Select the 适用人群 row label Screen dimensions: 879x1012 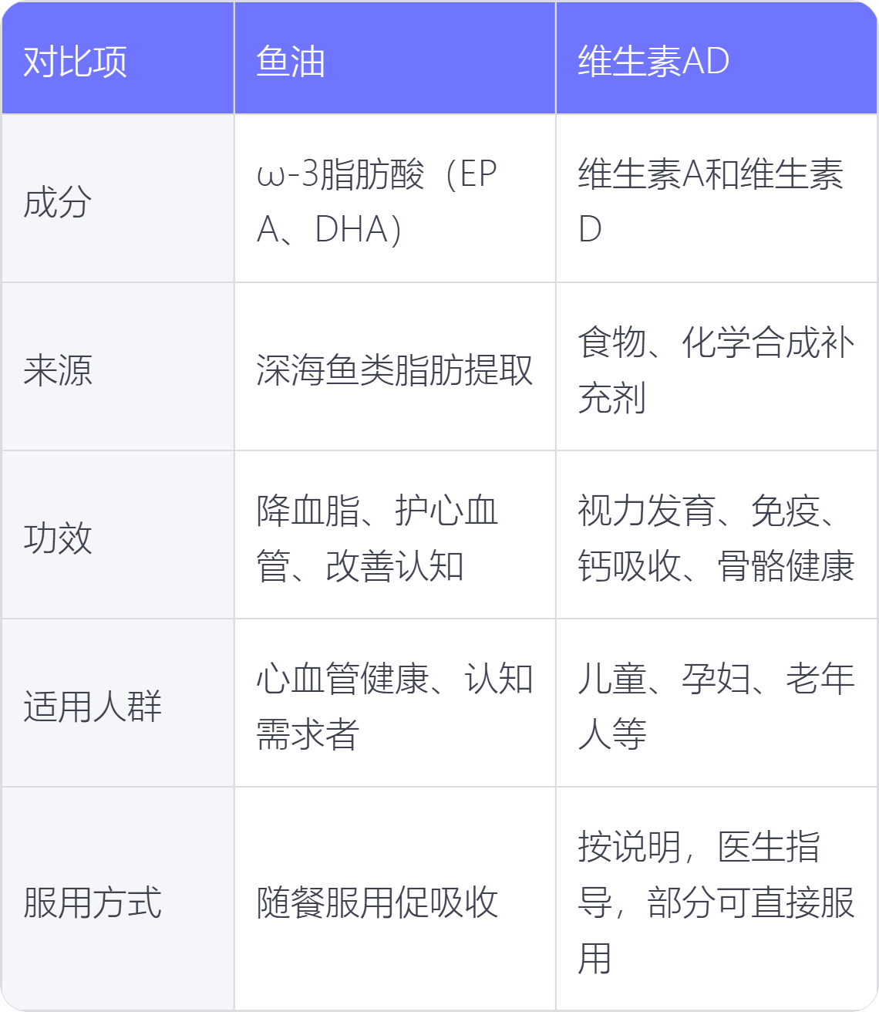tap(117, 703)
